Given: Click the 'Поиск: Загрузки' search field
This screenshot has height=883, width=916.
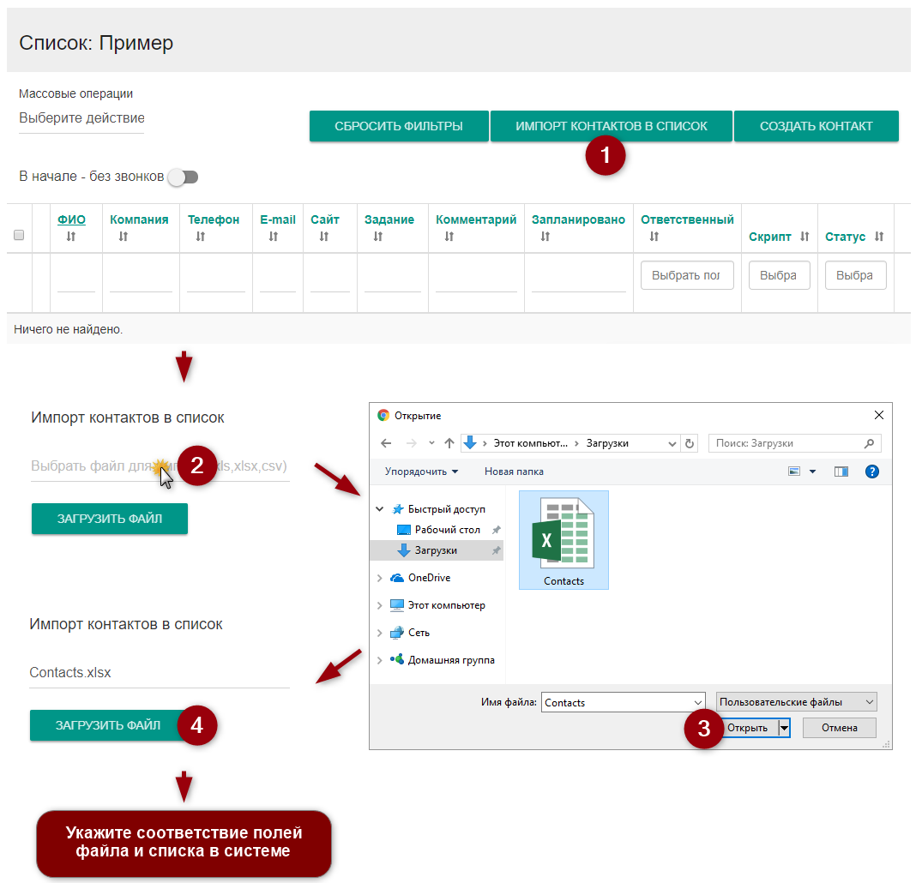Looking at the screenshot, I should [789, 443].
